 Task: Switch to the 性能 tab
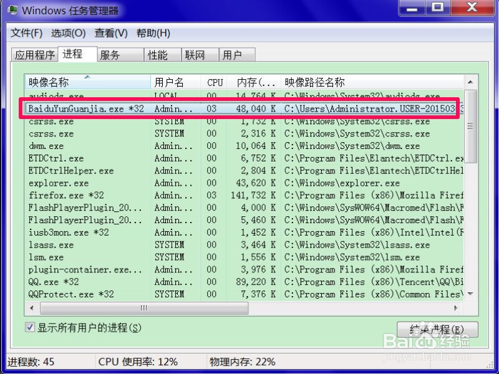163,55
